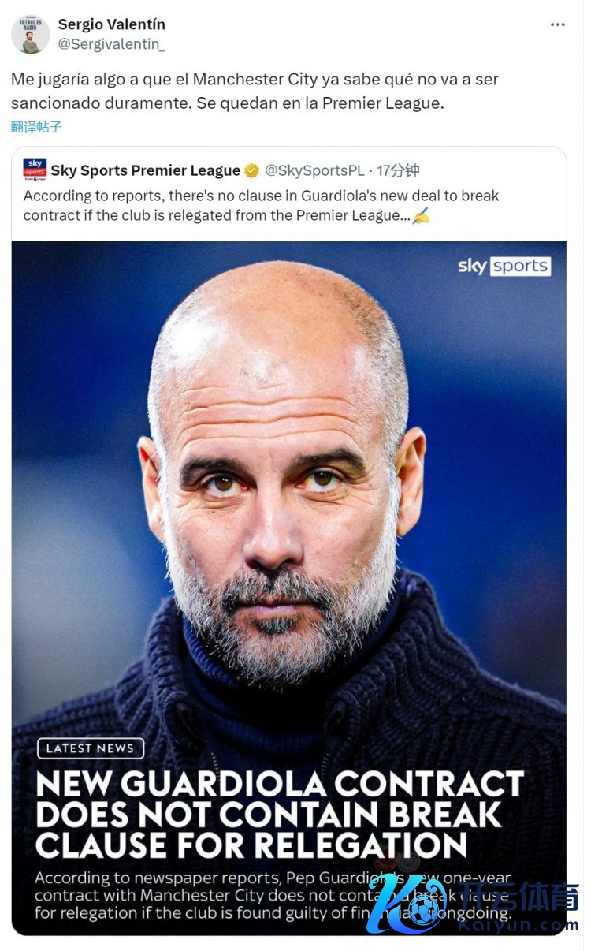Click the writing hand emoji ending the quoted text
The image size is (591, 951).
click(x=422, y=215)
